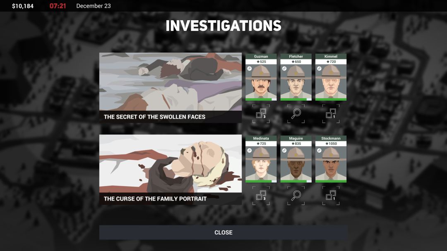Open frames icon with 1 under Stockmann
This screenshot has width=447, height=251.
(x=331, y=196)
